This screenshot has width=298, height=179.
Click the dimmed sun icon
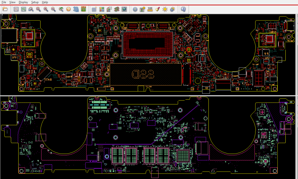point(172,9)
